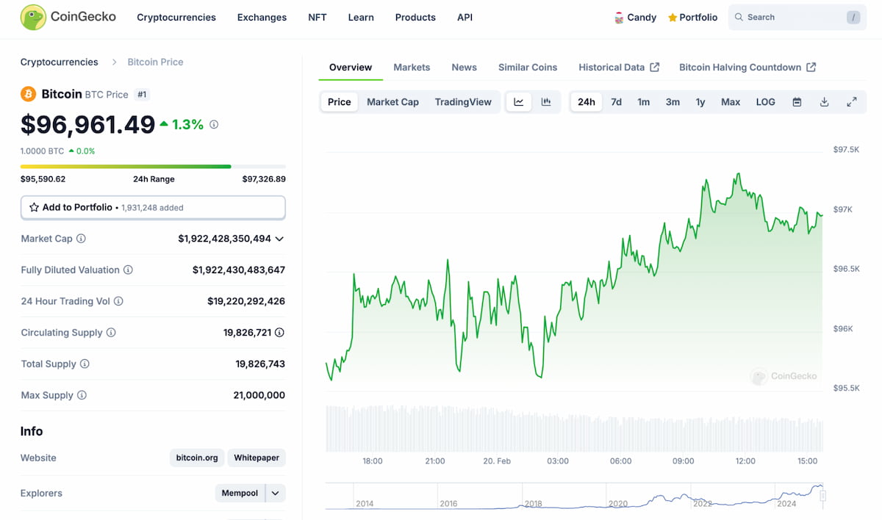Open Learn navigation menu
Screen dimensions: 882x520
click(361, 18)
